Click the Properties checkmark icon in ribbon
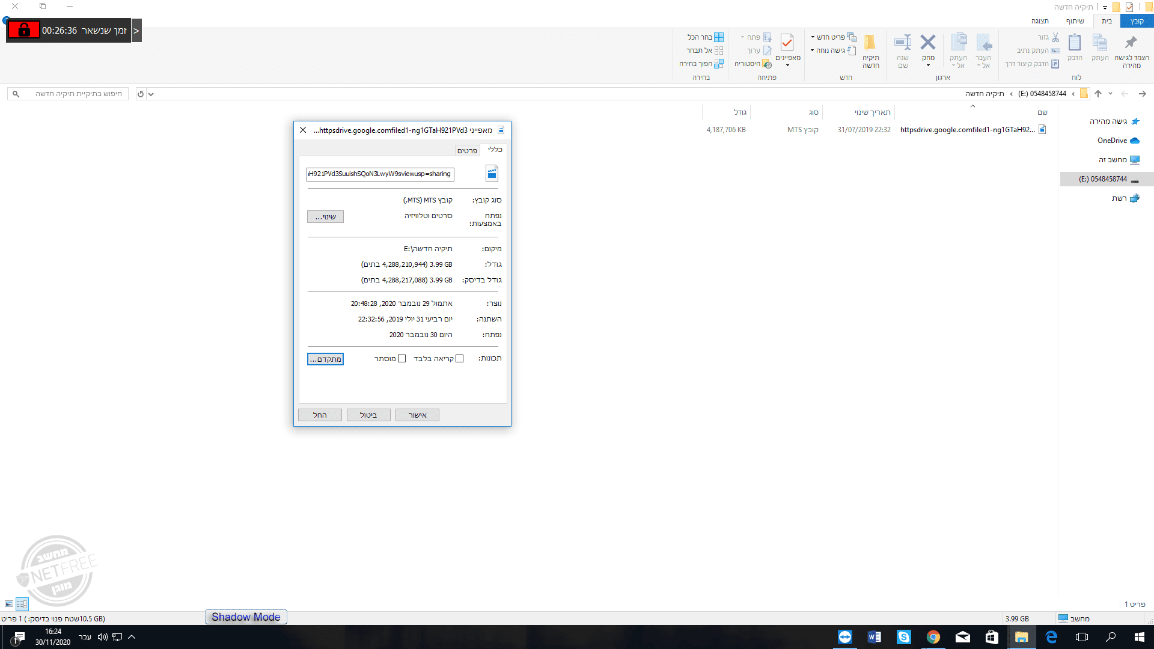This screenshot has width=1154, height=649. [787, 43]
